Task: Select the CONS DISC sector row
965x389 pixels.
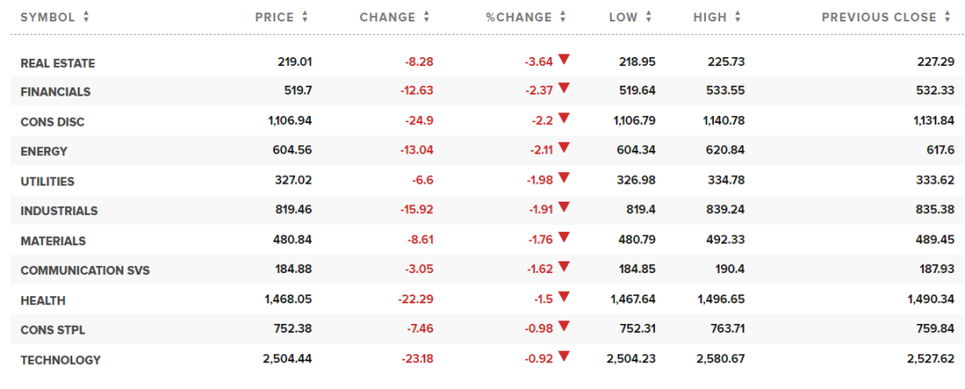Action: [x=52, y=122]
